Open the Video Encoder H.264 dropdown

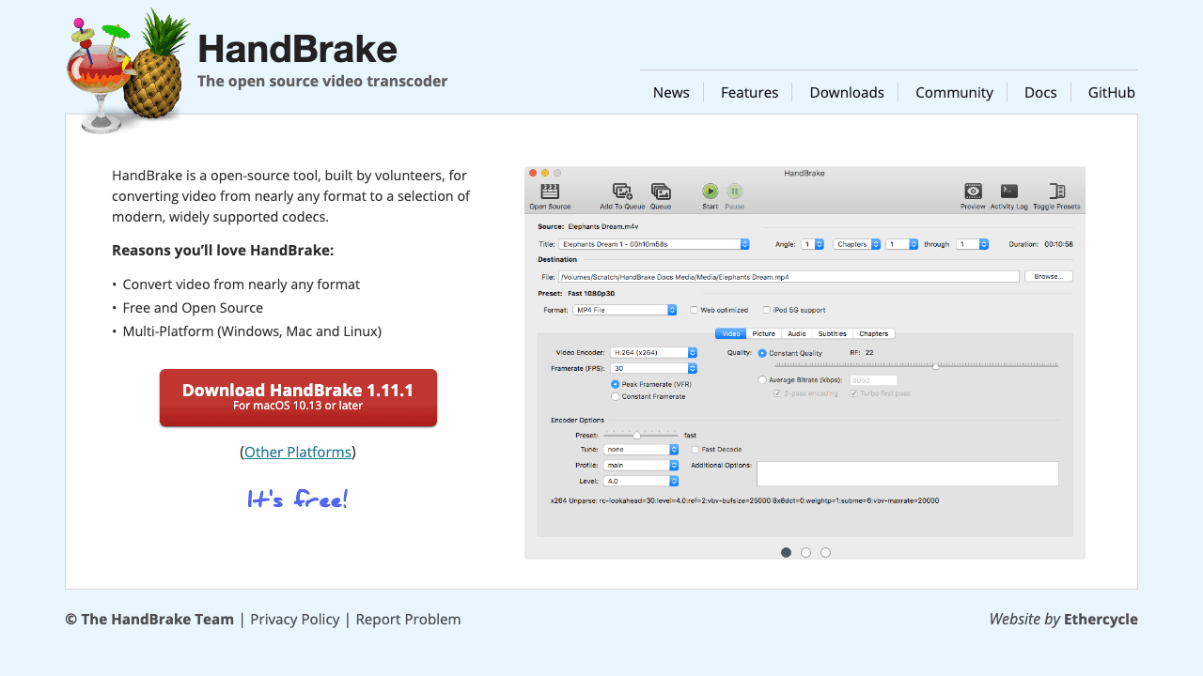(x=654, y=353)
